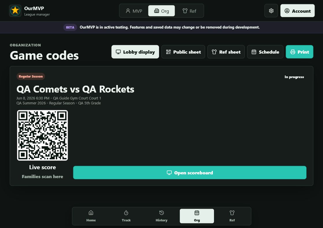Viewport: 323px width, 228px height.
Task: Open the Ref sheet view
Action: pos(226,52)
